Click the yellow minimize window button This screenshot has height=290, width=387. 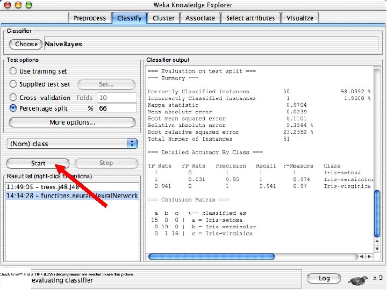[x=18, y=5]
